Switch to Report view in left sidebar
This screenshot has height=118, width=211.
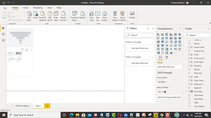[x=3, y=28]
